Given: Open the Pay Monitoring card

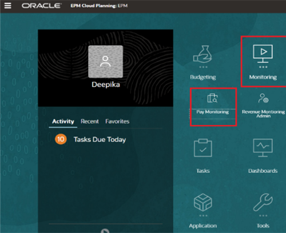Looking at the screenshot, I should pyautogui.click(x=213, y=104).
